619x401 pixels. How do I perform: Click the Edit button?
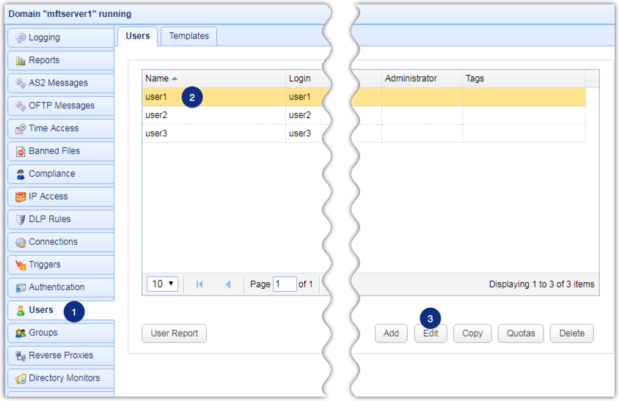431,334
